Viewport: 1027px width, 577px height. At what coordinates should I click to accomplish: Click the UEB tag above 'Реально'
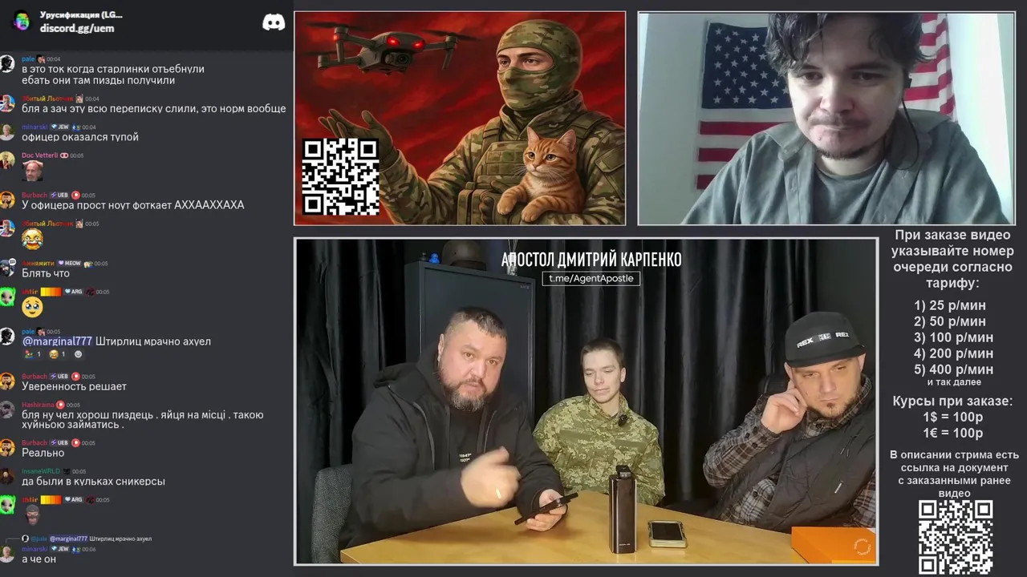(x=60, y=442)
